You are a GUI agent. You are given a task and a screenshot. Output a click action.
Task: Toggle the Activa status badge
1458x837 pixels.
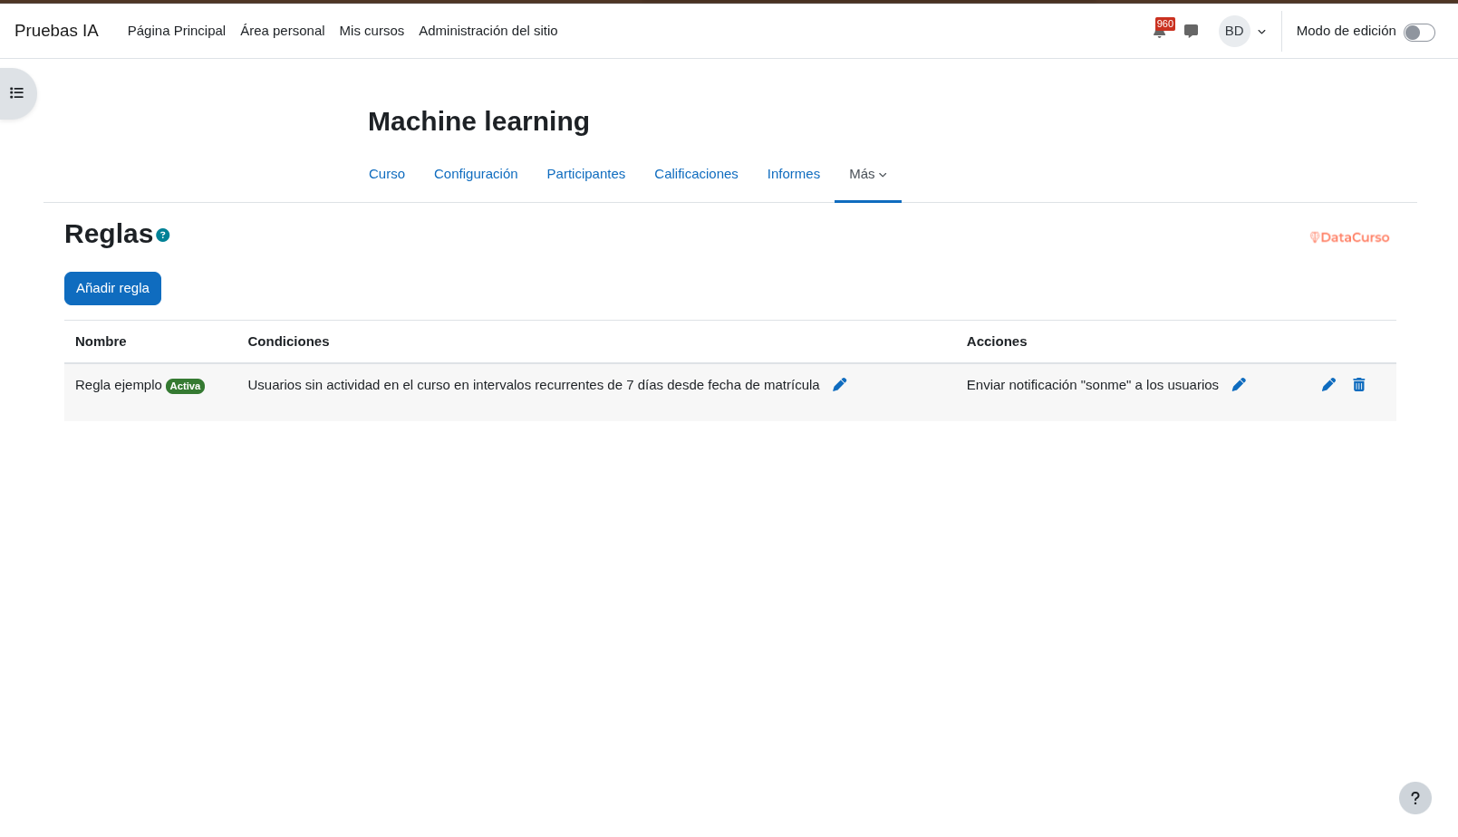(x=185, y=385)
